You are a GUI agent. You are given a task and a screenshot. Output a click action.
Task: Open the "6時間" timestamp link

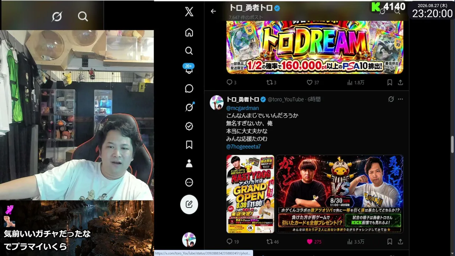point(314,100)
